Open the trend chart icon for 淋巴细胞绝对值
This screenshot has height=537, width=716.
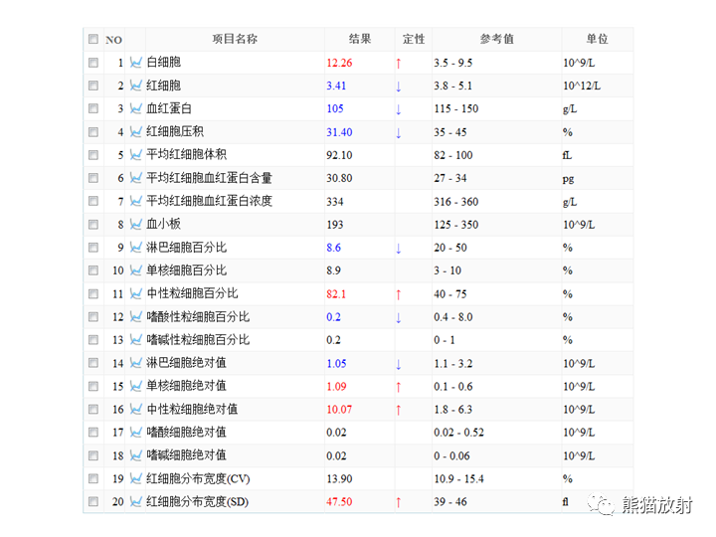click(x=135, y=363)
